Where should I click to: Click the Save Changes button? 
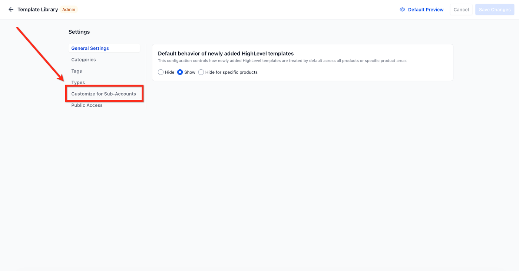[x=495, y=10]
